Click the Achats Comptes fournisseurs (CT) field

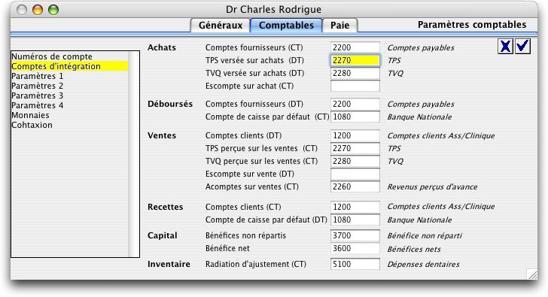(x=355, y=47)
